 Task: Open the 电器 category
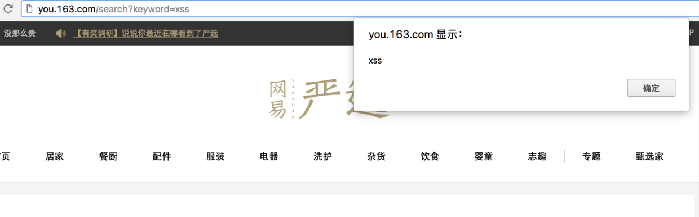(269, 156)
